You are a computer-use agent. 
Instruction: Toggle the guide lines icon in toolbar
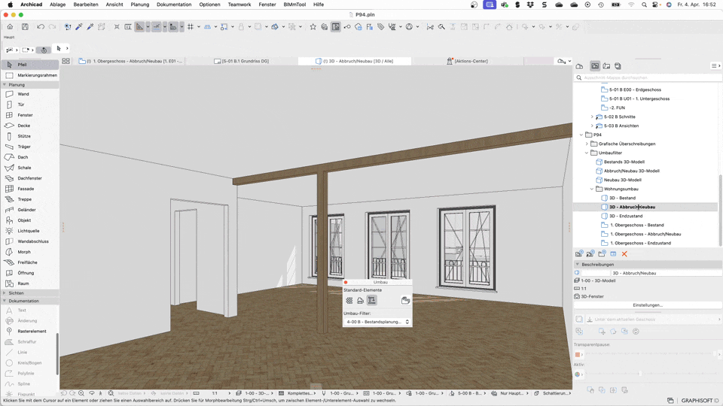(157, 27)
